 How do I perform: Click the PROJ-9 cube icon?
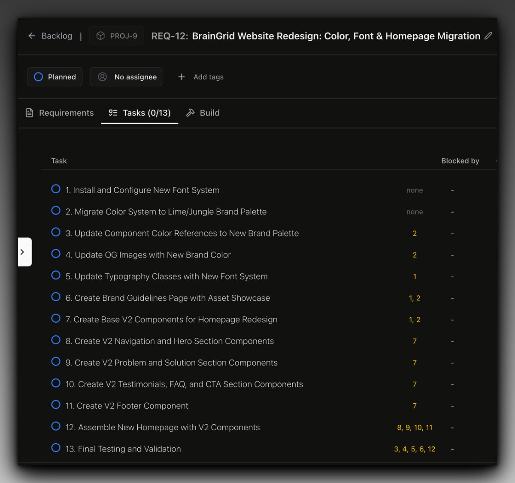100,36
